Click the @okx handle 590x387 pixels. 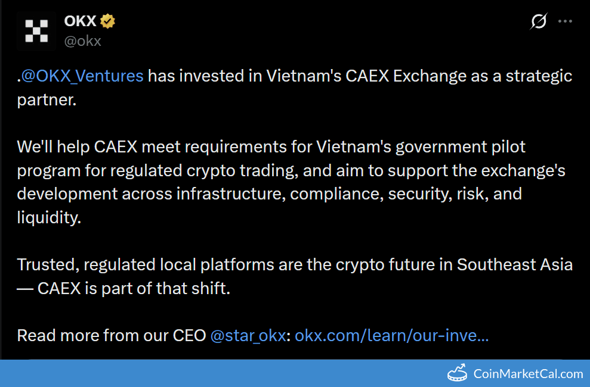point(82,41)
